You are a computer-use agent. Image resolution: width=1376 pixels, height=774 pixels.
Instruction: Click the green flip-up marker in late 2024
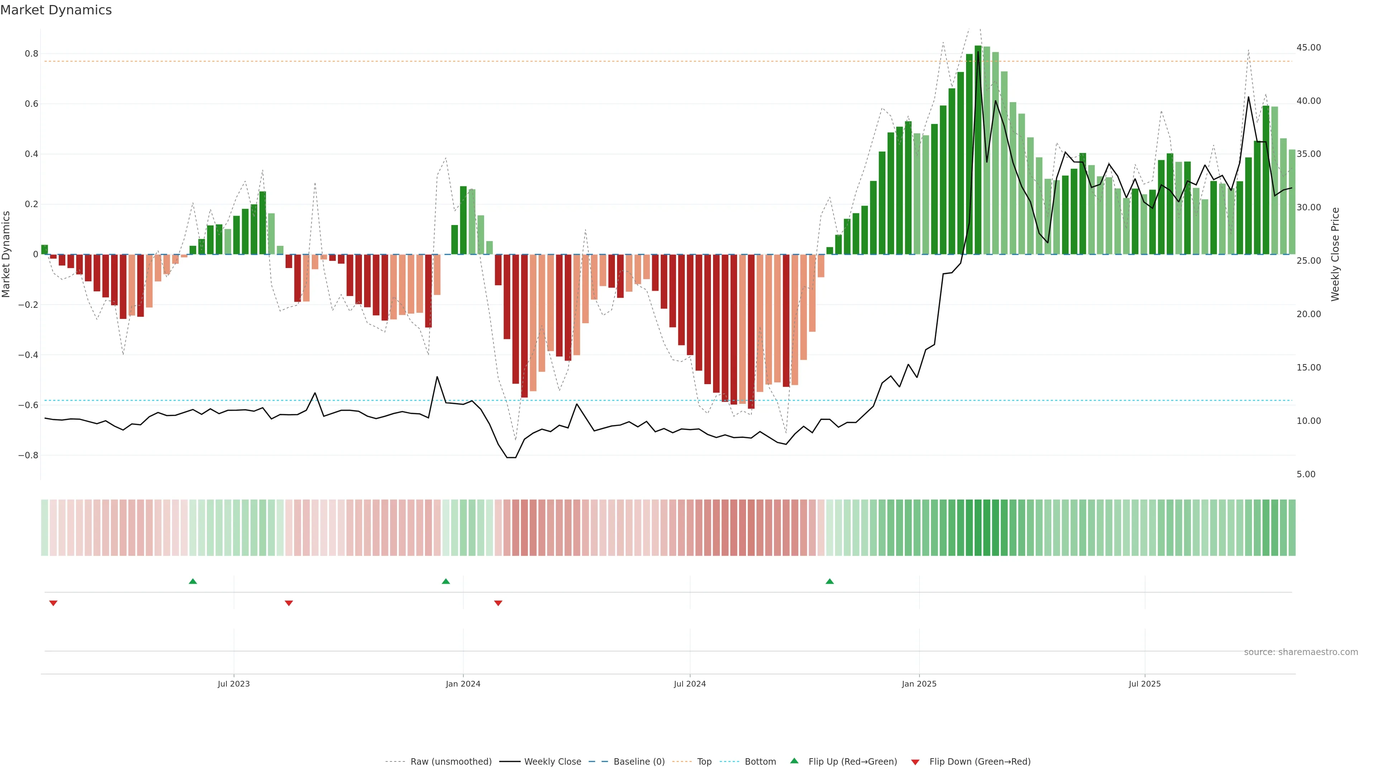pyautogui.click(x=829, y=581)
